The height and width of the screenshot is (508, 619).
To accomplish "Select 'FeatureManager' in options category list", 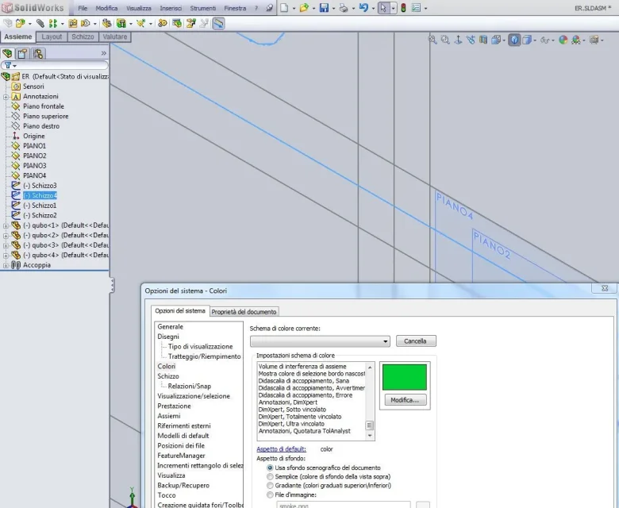I will point(181,456).
